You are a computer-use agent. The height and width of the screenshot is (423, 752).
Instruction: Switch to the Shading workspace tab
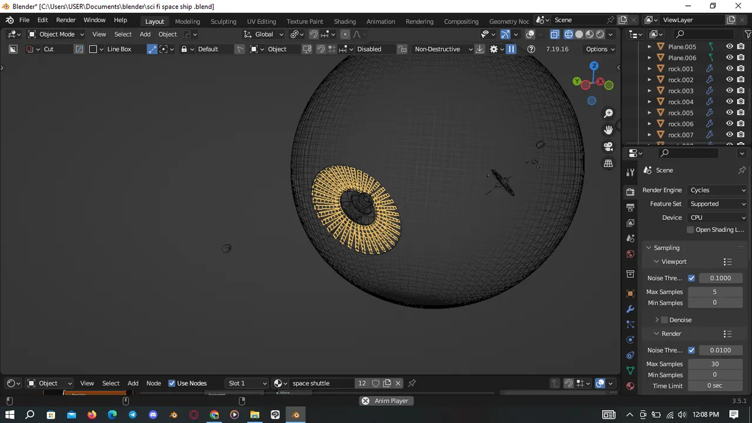tap(345, 21)
